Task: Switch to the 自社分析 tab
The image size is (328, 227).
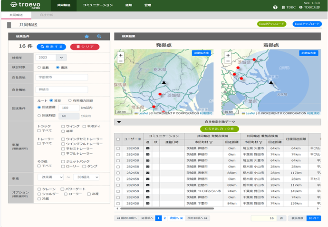Action: tap(46, 15)
